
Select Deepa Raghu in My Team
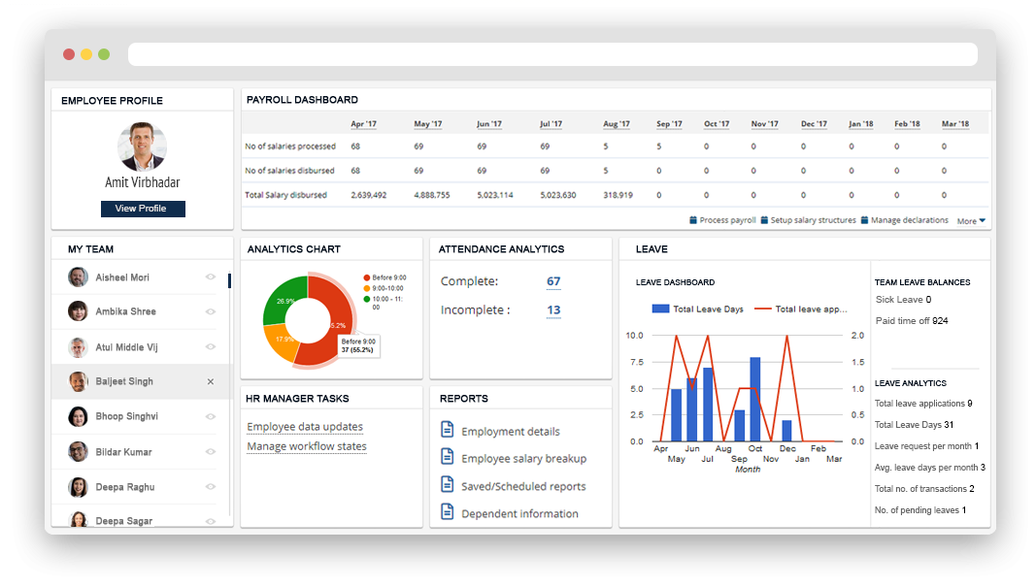click(x=125, y=487)
